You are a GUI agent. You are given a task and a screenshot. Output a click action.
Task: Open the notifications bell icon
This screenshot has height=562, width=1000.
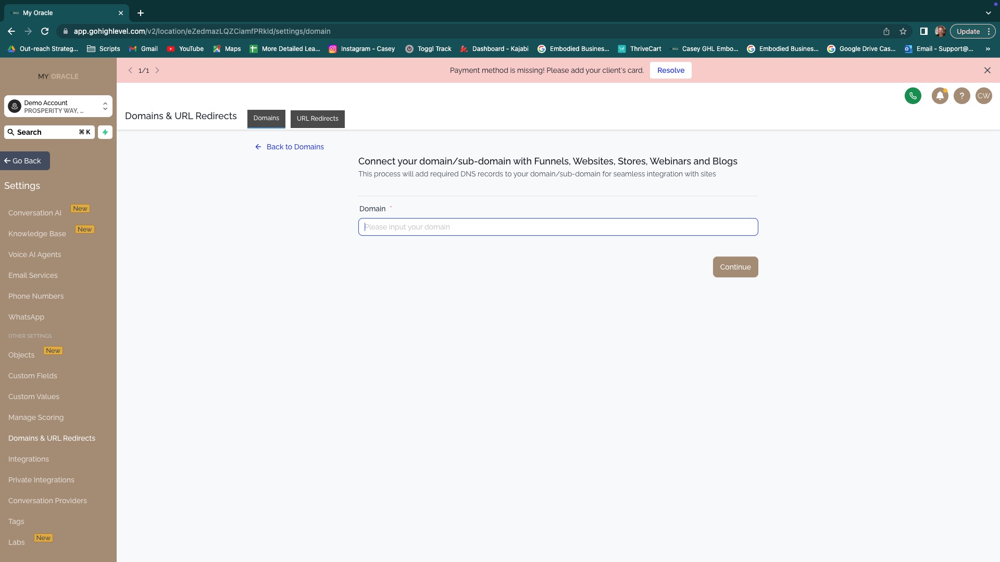[x=940, y=96]
